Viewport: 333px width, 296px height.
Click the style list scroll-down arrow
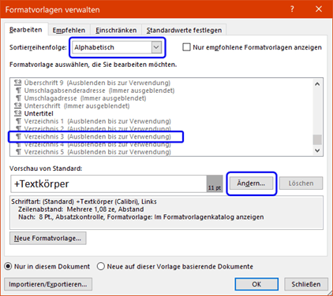tap(317, 150)
